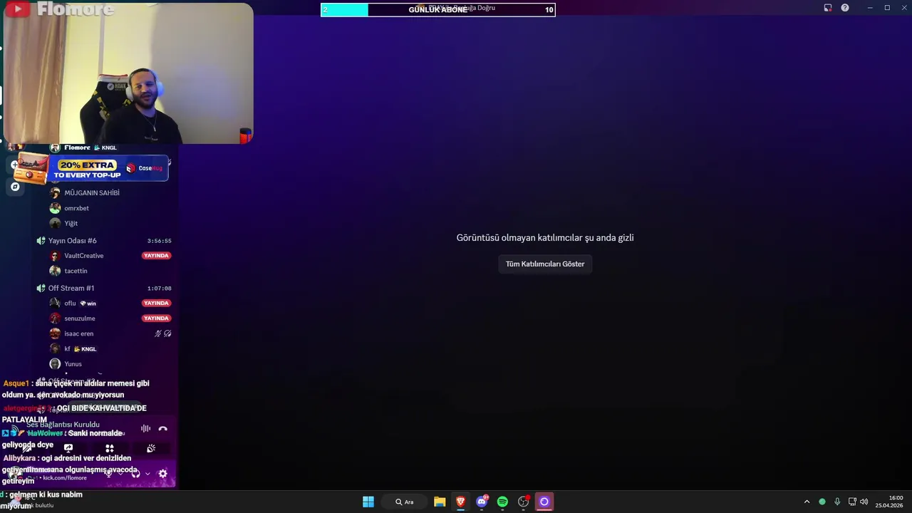Select user Yiğit in the voice list

click(x=71, y=223)
